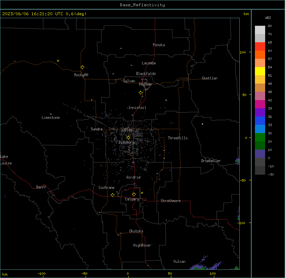Image resolution: width=285 pixels, height=278 pixels.
Task: Click the Ponoka city label
Action: 159,45
